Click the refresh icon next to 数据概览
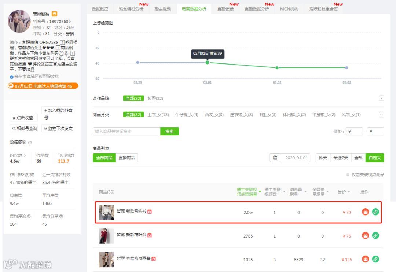The width and height of the screenshot is (396, 272). (30, 143)
